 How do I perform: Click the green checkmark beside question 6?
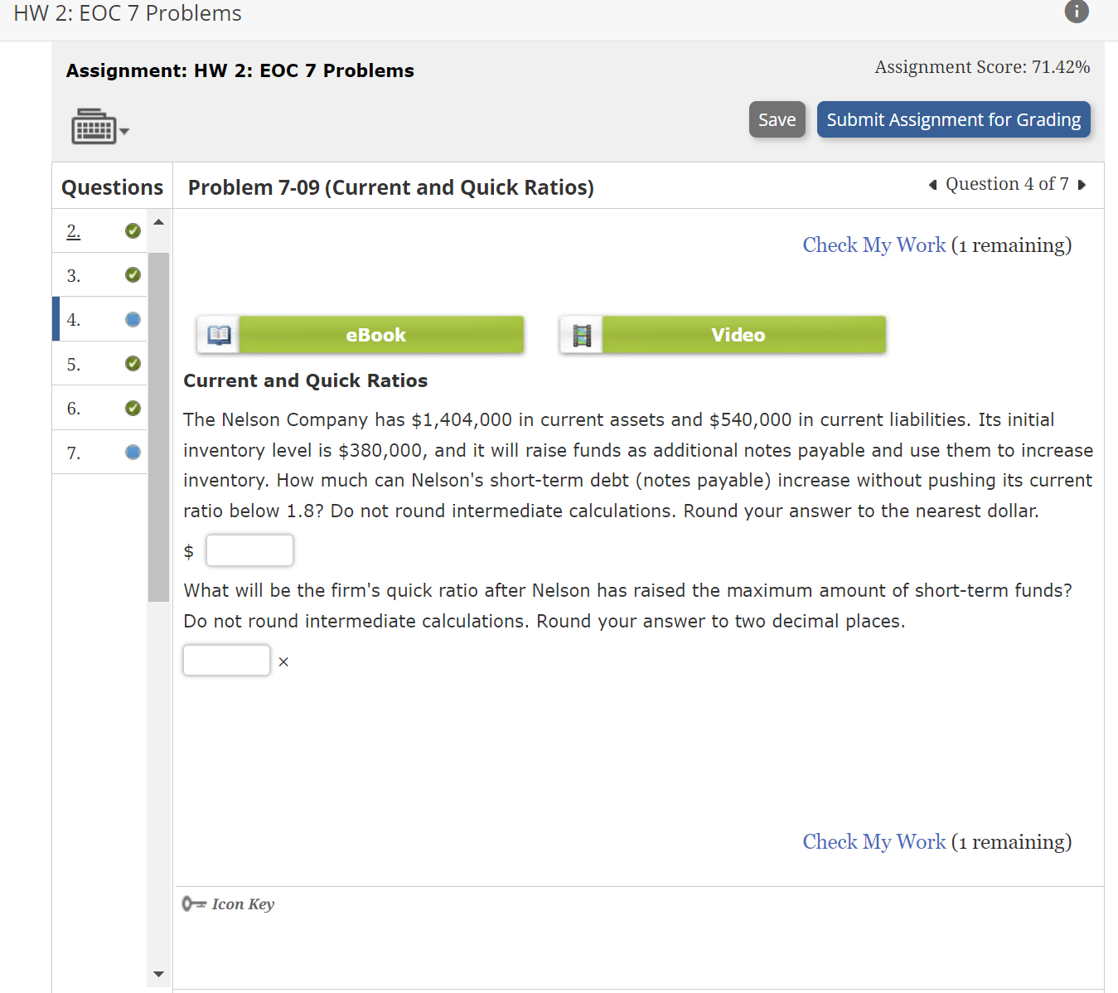pos(133,408)
